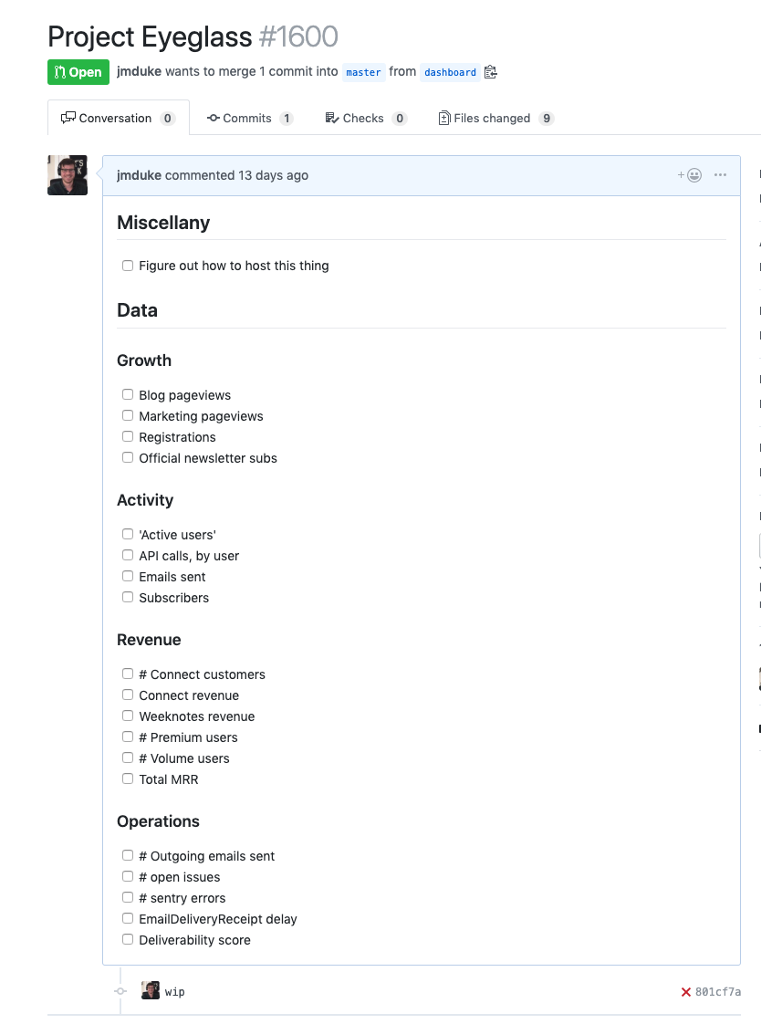
Task: Tick the Blog pageviews checkbox
Action: [128, 395]
